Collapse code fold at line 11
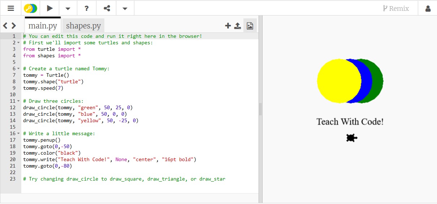Viewport: 437px width, 204px height. pos(18,101)
